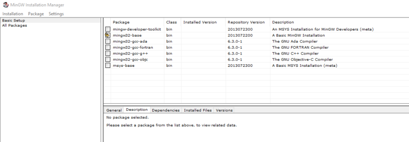Open the Package menu
The image size is (409, 142).
pos(36,14)
